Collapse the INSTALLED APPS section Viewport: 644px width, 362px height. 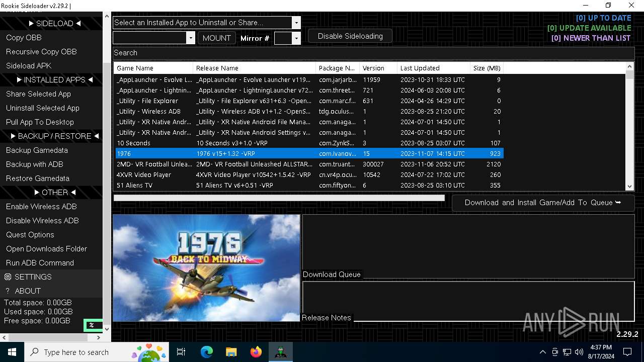tap(54, 80)
